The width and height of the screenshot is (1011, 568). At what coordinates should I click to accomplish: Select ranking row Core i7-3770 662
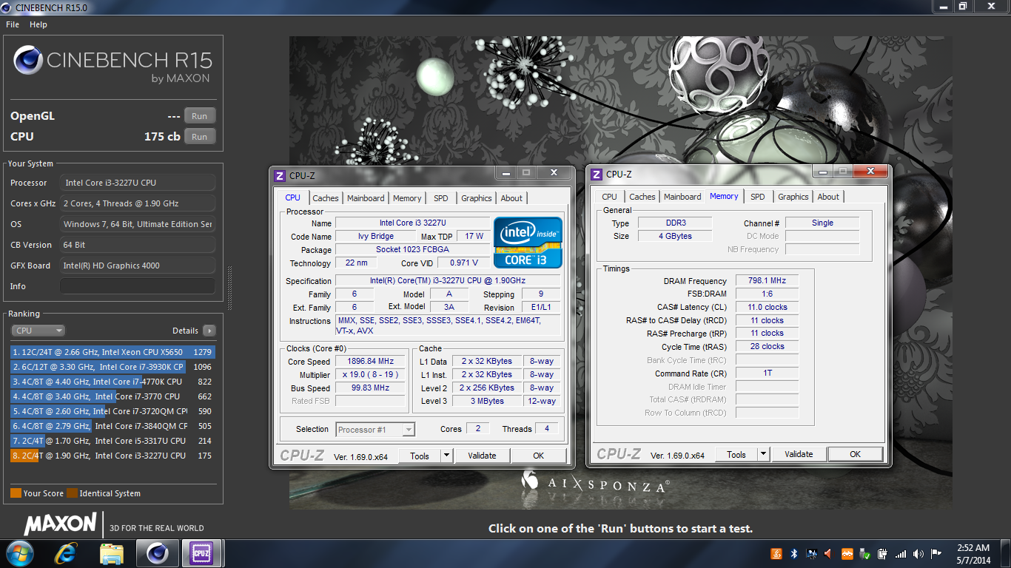[113, 396]
